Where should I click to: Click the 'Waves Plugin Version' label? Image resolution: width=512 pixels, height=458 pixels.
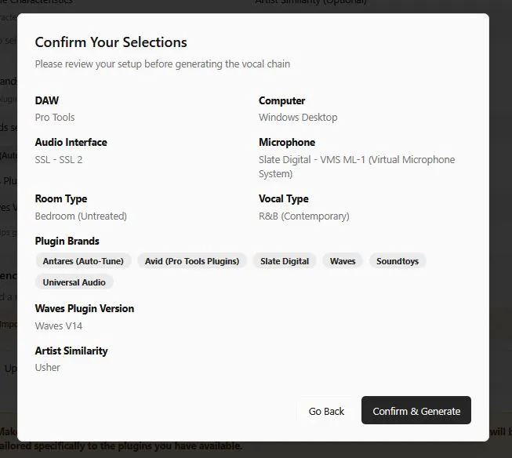tap(85, 308)
